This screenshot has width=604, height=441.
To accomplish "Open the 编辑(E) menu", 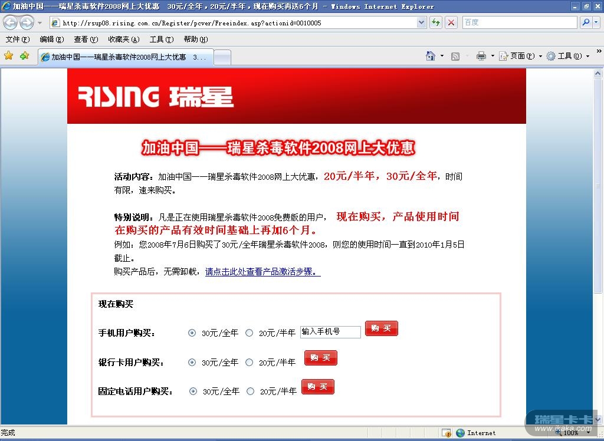I will point(52,40).
